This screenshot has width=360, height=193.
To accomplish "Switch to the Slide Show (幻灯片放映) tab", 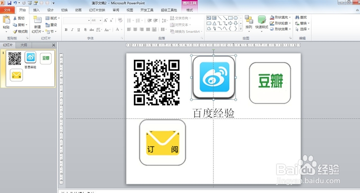I will point(97,10).
